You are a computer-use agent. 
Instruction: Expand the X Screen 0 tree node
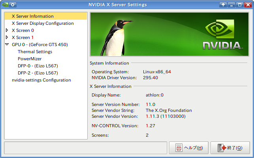(7, 30)
